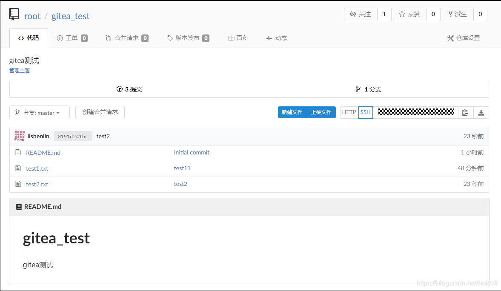
Task: Switch to the 代码 tab
Action: coord(29,38)
